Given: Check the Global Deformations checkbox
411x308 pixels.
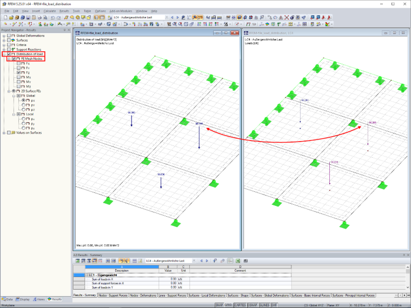Looking at the screenshot, I should pos(9,36).
